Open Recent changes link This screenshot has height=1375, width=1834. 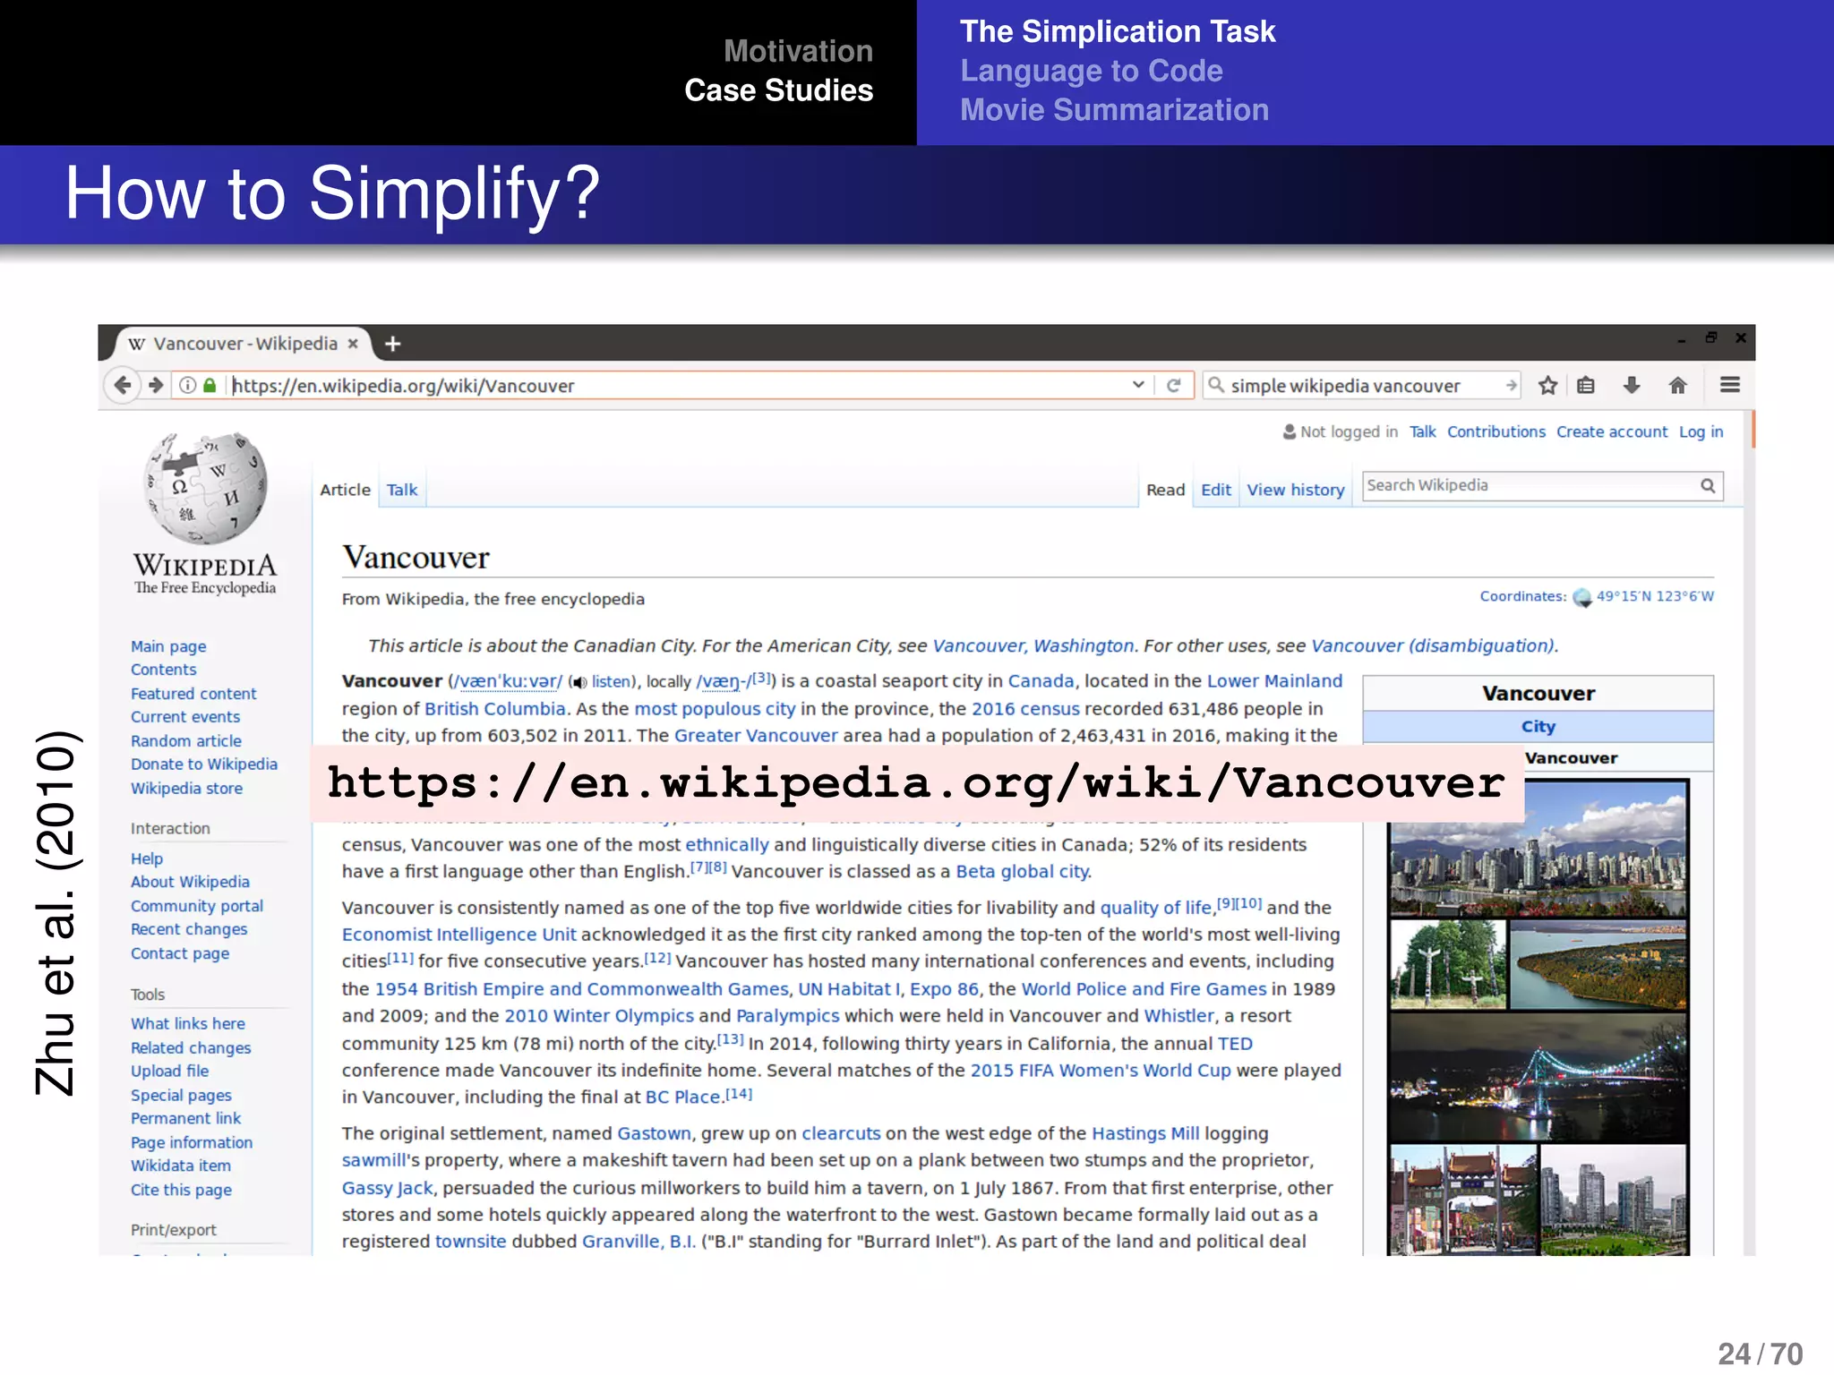pos(189,929)
